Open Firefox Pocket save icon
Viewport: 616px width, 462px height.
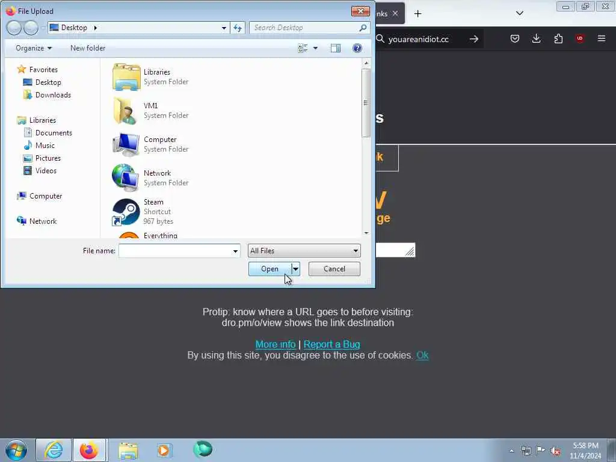(515, 38)
